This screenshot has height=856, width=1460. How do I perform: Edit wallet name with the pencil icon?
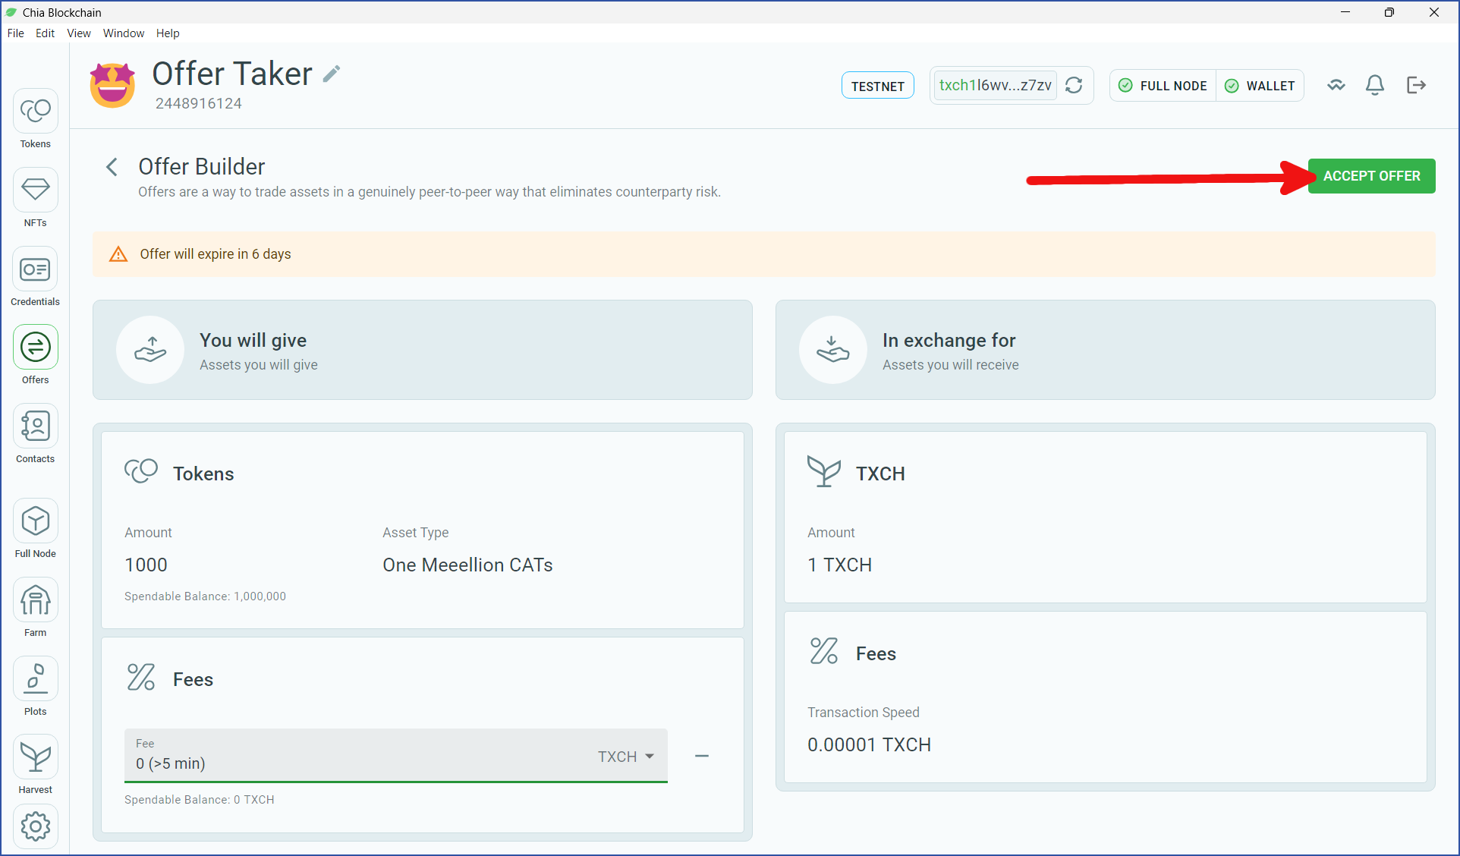[x=332, y=74]
